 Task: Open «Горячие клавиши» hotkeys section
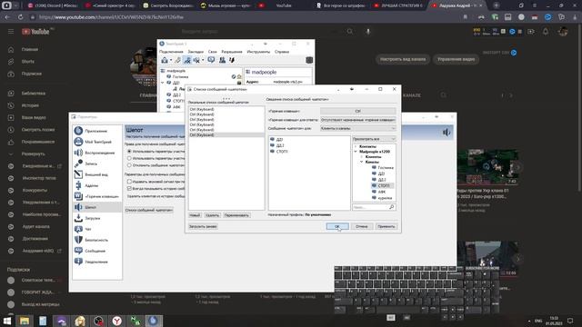tap(97, 196)
